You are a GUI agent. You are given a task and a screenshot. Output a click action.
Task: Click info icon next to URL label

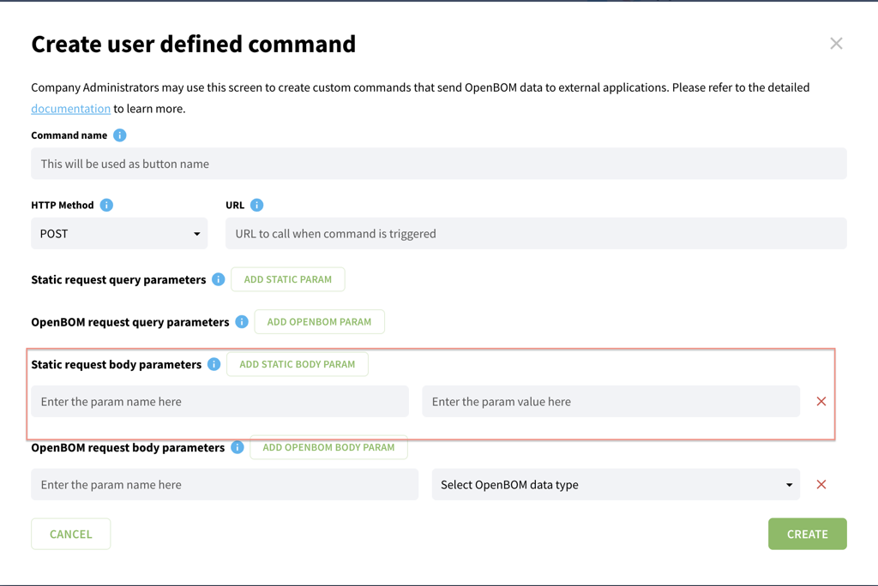(x=256, y=205)
